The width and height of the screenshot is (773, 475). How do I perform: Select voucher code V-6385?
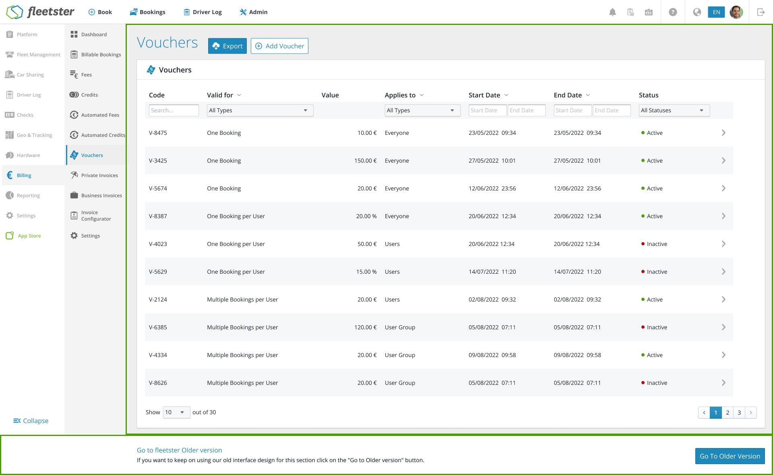[158, 327]
